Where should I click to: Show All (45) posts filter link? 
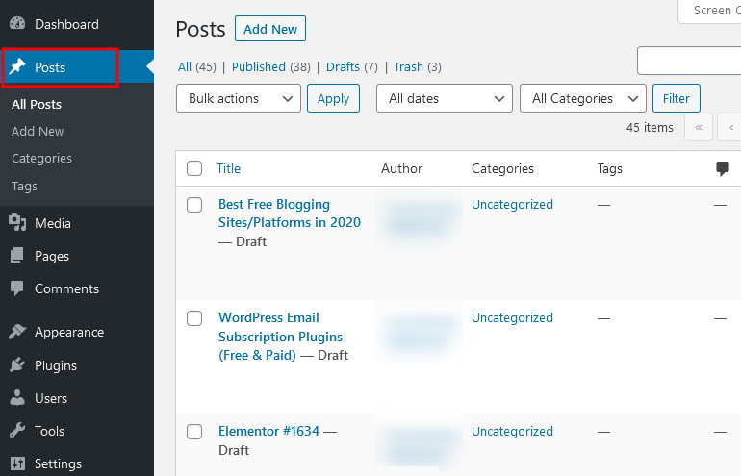click(196, 67)
